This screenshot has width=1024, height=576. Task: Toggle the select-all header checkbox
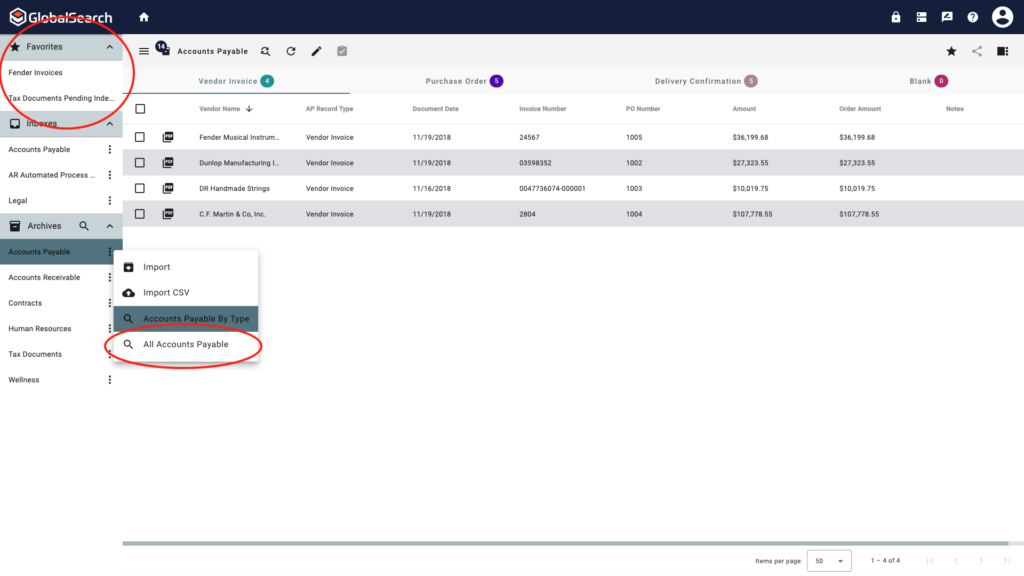tap(140, 109)
